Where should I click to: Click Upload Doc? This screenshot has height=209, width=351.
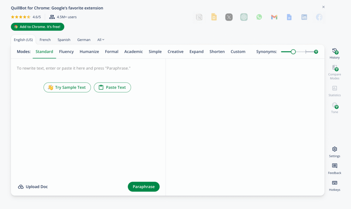33,187
